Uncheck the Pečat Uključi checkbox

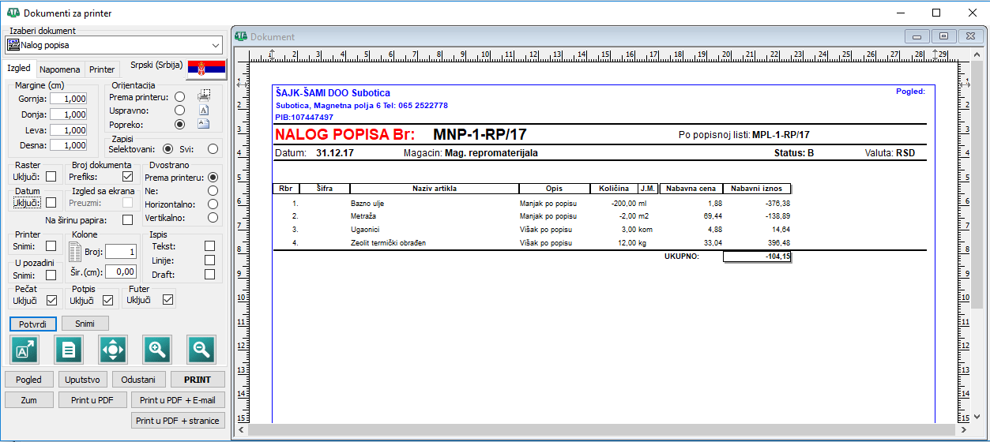tap(51, 300)
